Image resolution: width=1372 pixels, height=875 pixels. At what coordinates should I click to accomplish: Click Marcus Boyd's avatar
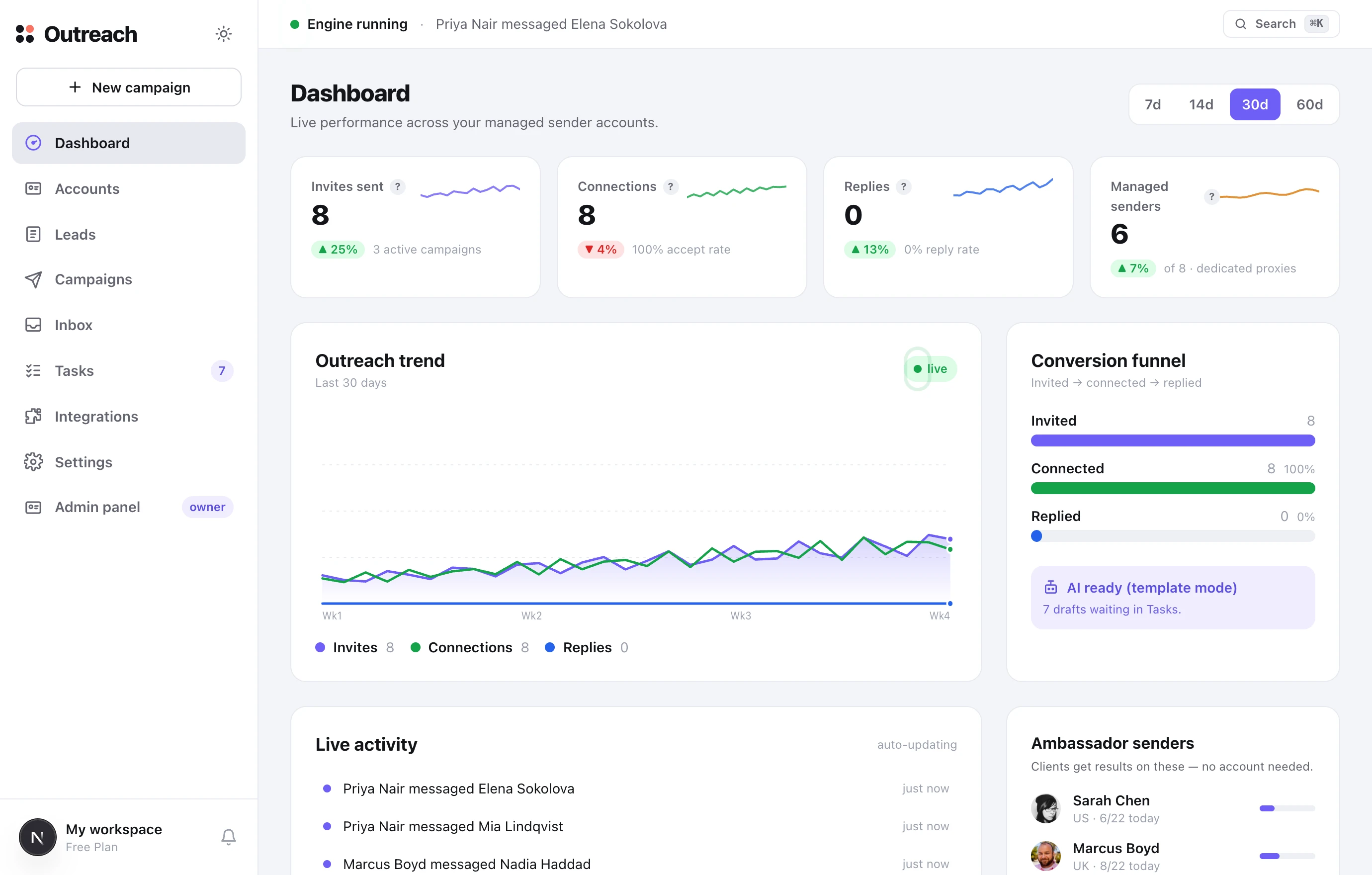1045,856
